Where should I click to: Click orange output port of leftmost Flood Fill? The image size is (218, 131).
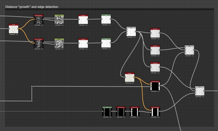pos(18,29)
